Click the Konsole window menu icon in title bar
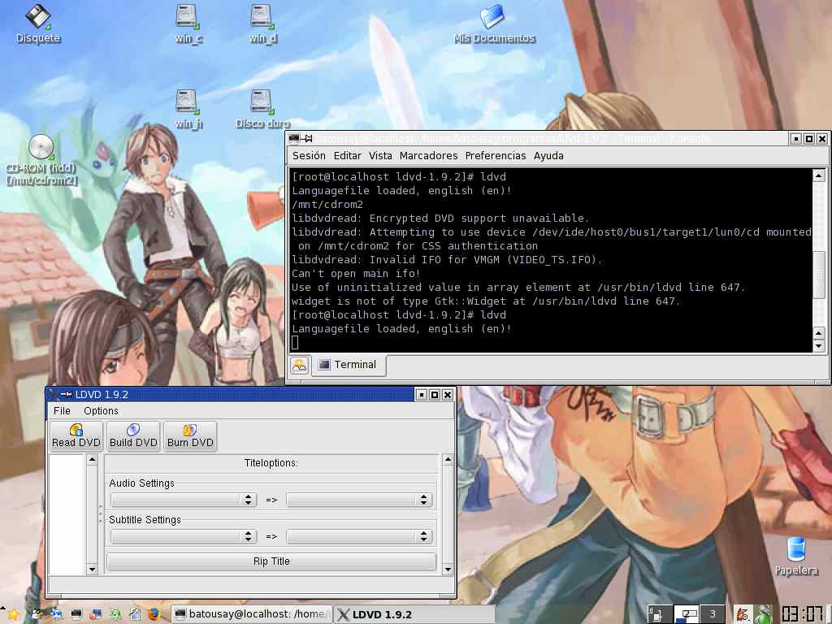Screen dimensions: 832x624 [x=293, y=138]
